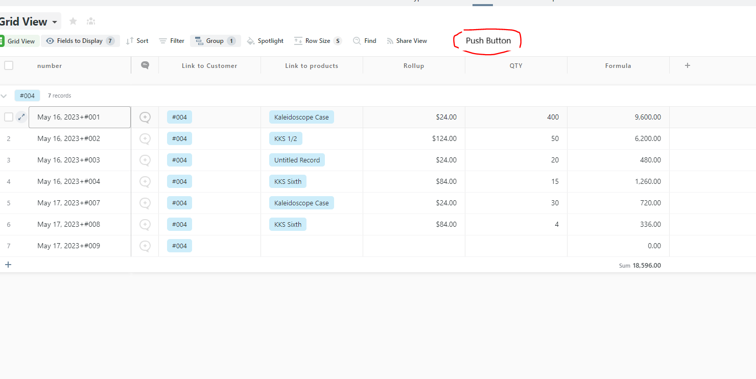This screenshot has height=379, width=756.
Task: Collapse the #004 group
Action: [x=4, y=96]
